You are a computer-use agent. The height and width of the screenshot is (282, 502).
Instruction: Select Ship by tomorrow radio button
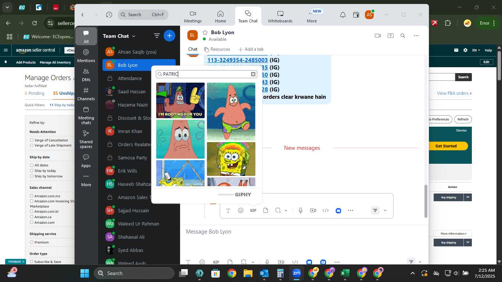click(x=32, y=176)
